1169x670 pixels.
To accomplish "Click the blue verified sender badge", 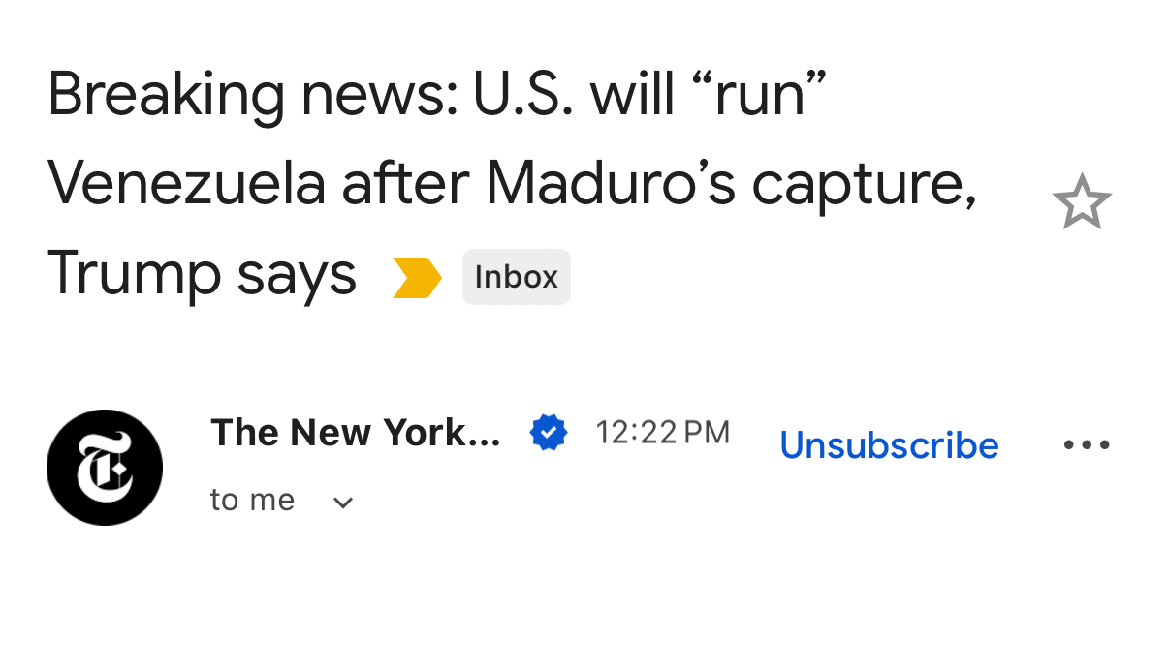I will click(x=549, y=433).
